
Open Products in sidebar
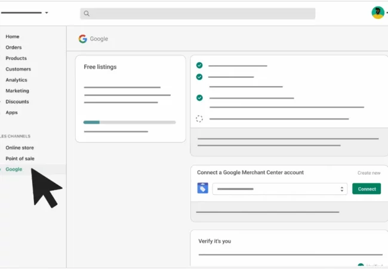click(x=16, y=58)
